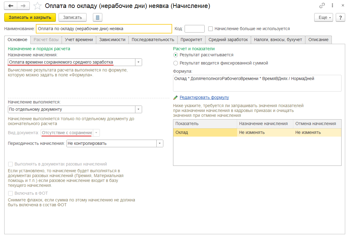Open the 'Еще' menu button

pyautogui.click(x=324, y=17)
